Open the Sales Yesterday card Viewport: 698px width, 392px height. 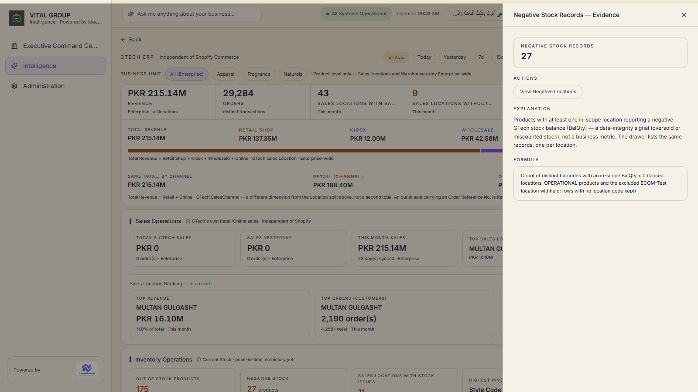click(294, 248)
